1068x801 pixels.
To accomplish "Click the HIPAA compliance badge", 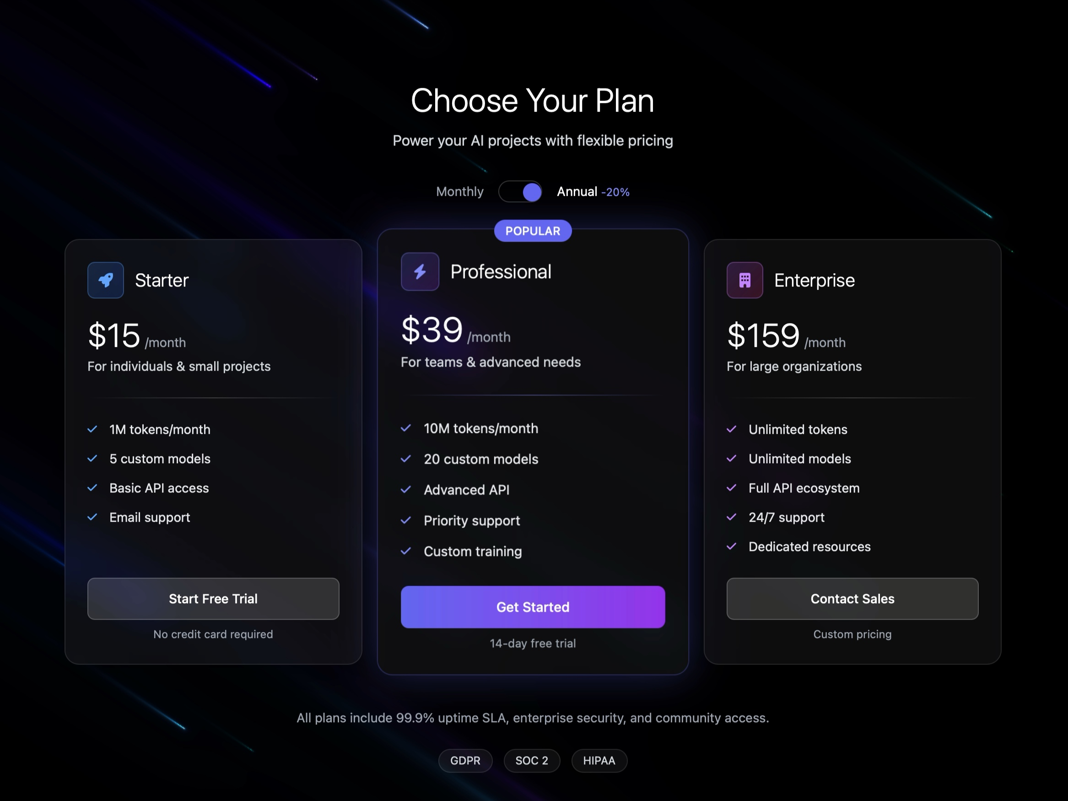I will (599, 760).
